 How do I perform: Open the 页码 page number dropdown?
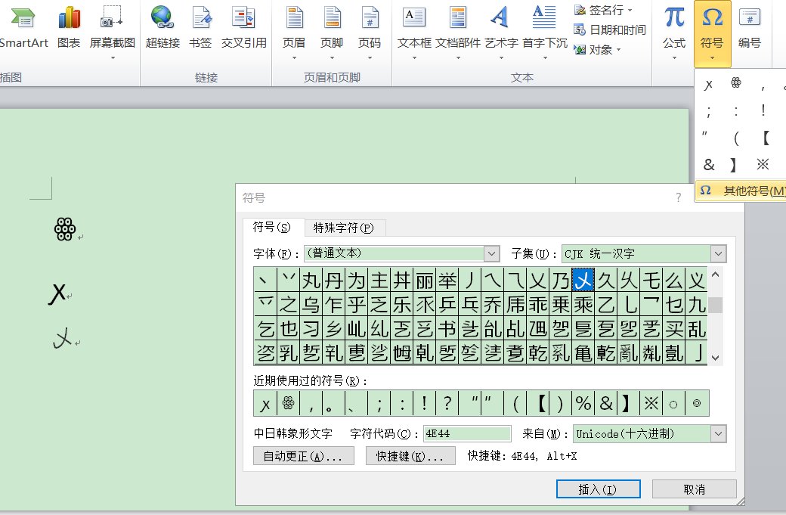click(370, 33)
